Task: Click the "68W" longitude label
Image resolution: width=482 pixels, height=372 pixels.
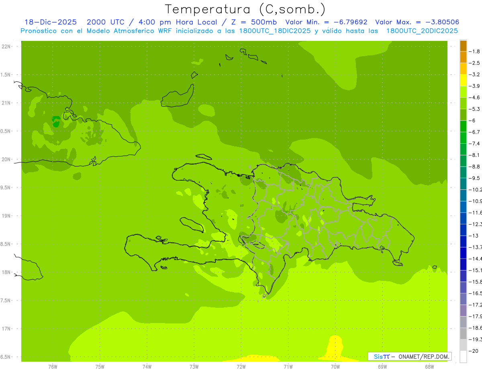Action: (429, 366)
